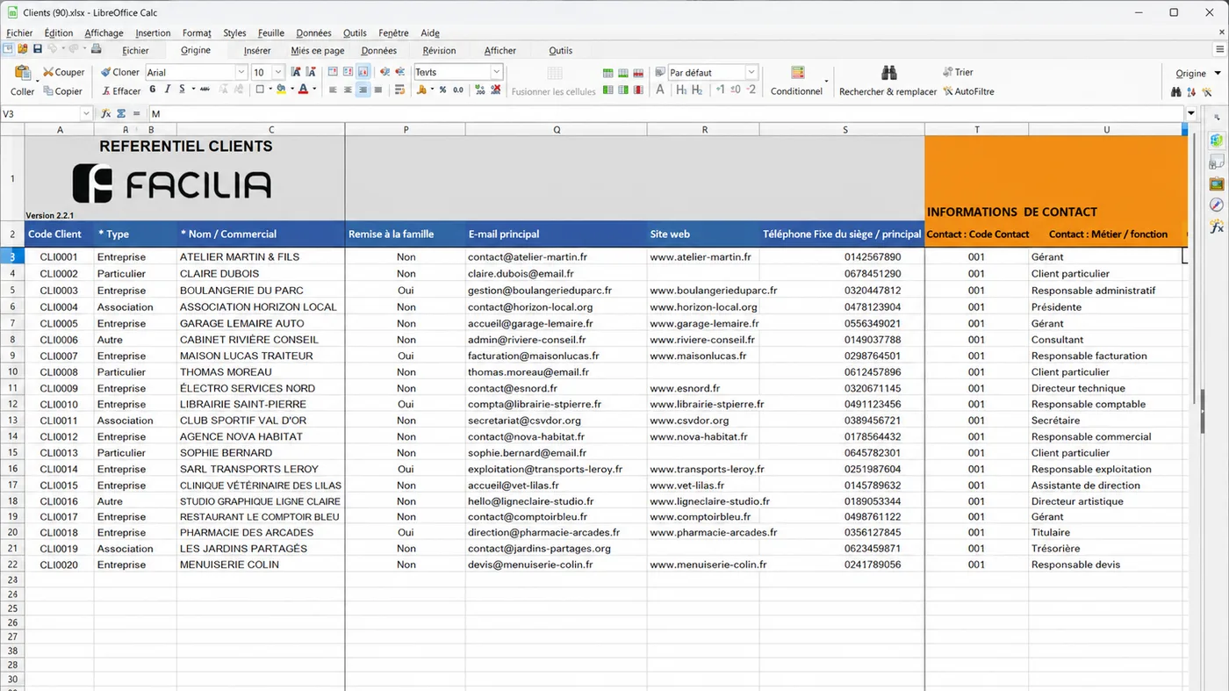Image resolution: width=1229 pixels, height=691 pixels.
Task: Toggle justified alignment
Action: [377, 90]
